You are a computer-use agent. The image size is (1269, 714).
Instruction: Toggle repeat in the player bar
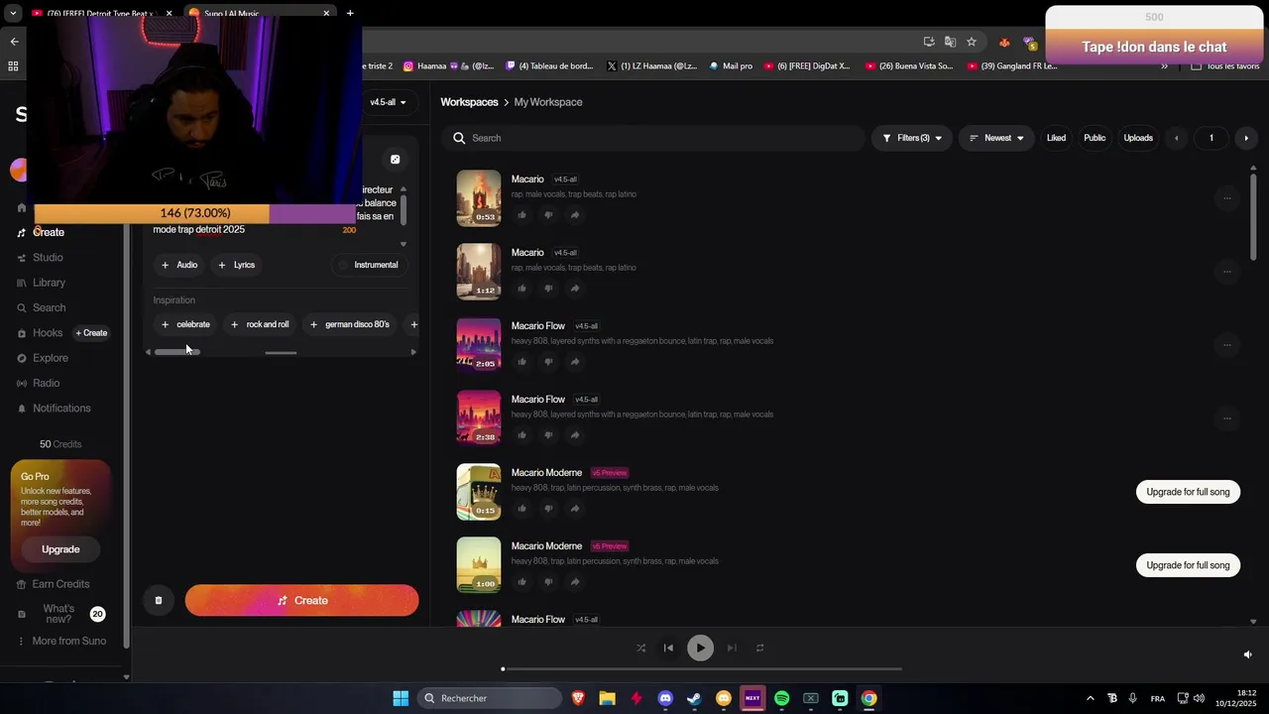coord(760,649)
